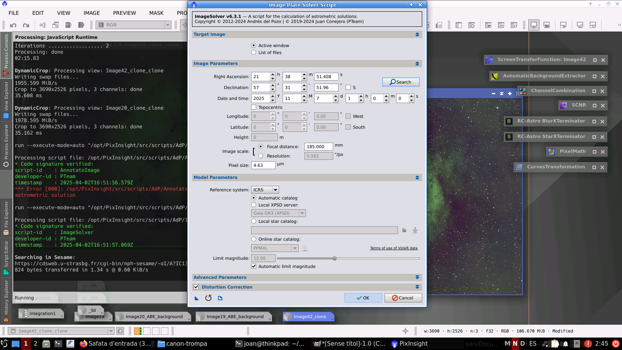Click the Focal distance input field
Image resolution: width=622 pixels, height=350 pixels.
(318, 147)
